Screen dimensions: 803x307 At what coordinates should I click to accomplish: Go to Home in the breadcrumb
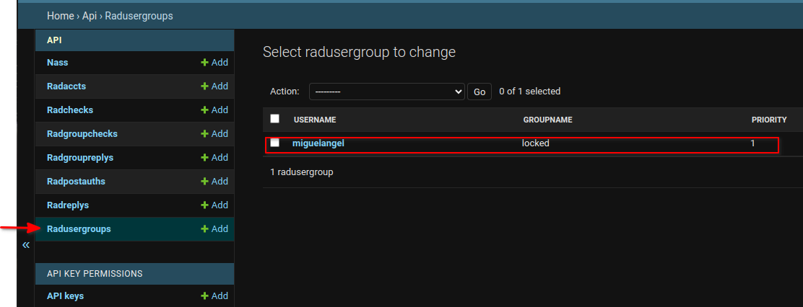61,16
